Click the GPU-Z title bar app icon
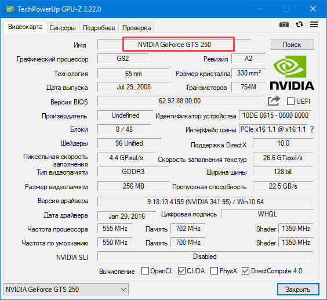327x300 pixels. pos(10,9)
